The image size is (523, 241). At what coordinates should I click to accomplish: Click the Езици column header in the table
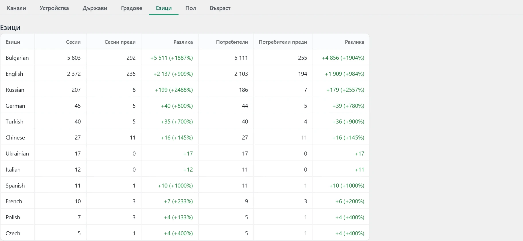tap(13, 42)
